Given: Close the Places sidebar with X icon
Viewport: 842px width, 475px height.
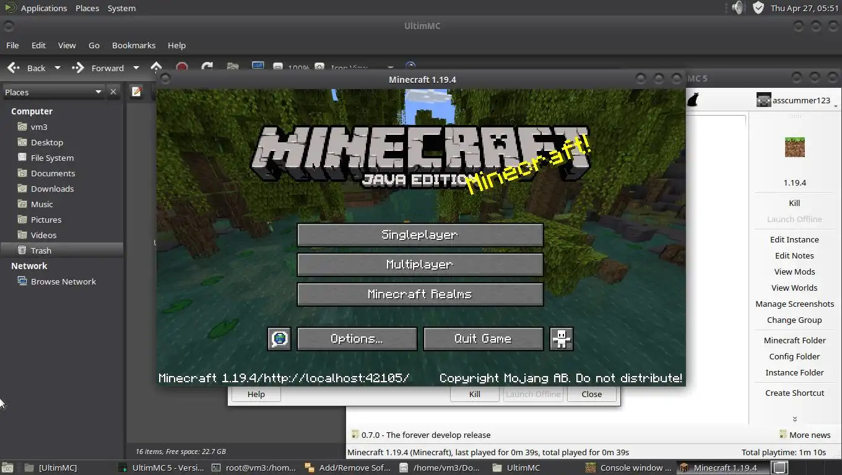Looking at the screenshot, I should coord(113,92).
